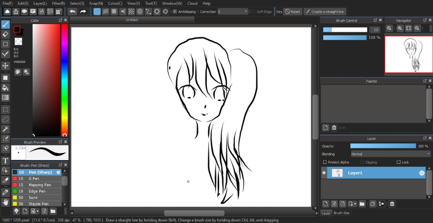Screen dimensions: 433x223
Task: Select the Gradient tool
Action: (5, 98)
